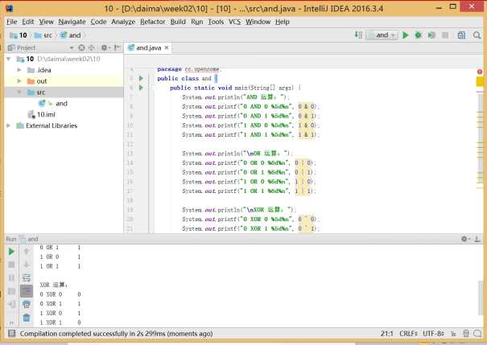This screenshot has width=487, height=345.
Task: Click run gutter arrow beside main method
Action: point(141,88)
